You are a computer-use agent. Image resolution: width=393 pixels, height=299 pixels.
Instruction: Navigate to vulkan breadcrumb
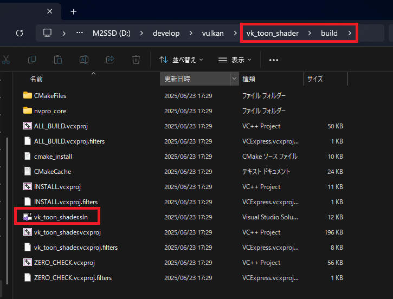click(x=213, y=33)
